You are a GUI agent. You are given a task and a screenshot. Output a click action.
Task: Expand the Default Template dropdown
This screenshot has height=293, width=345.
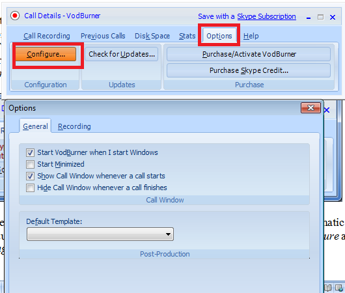click(x=100, y=234)
